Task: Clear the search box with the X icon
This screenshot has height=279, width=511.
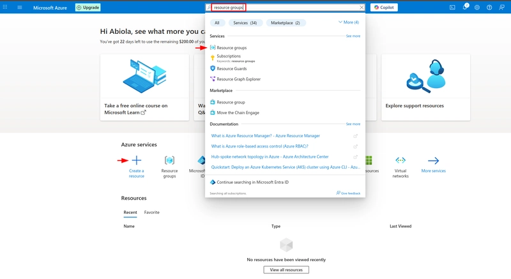Action: [362, 7]
